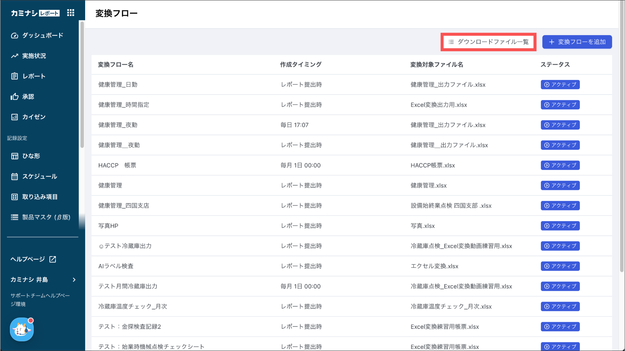Click the 承認 thumbs-up icon

[x=14, y=97]
